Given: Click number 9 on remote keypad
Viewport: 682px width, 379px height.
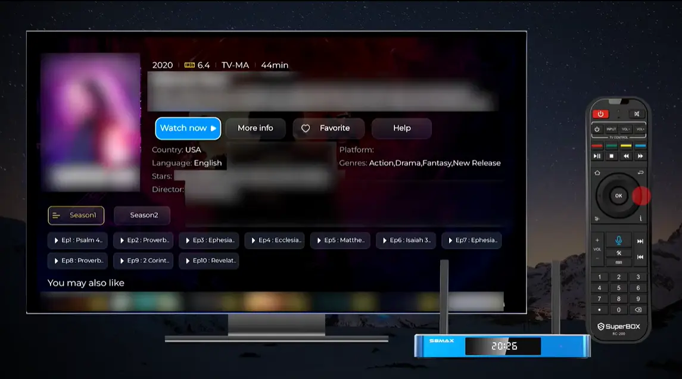Looking at the screenshot, I should [638, 299].
